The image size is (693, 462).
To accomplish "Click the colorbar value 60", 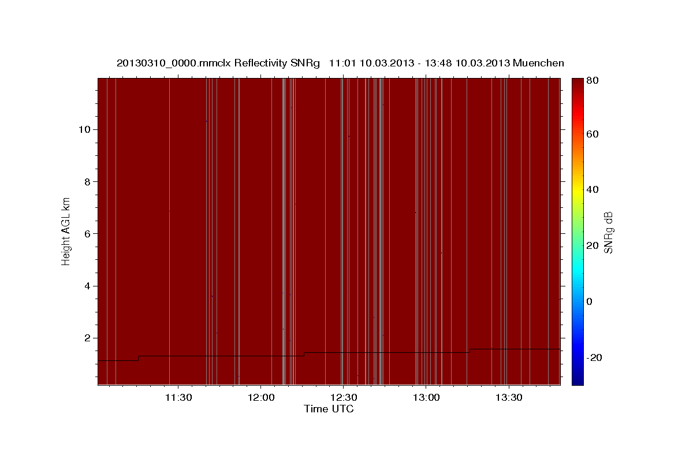I will coord(592,134).
